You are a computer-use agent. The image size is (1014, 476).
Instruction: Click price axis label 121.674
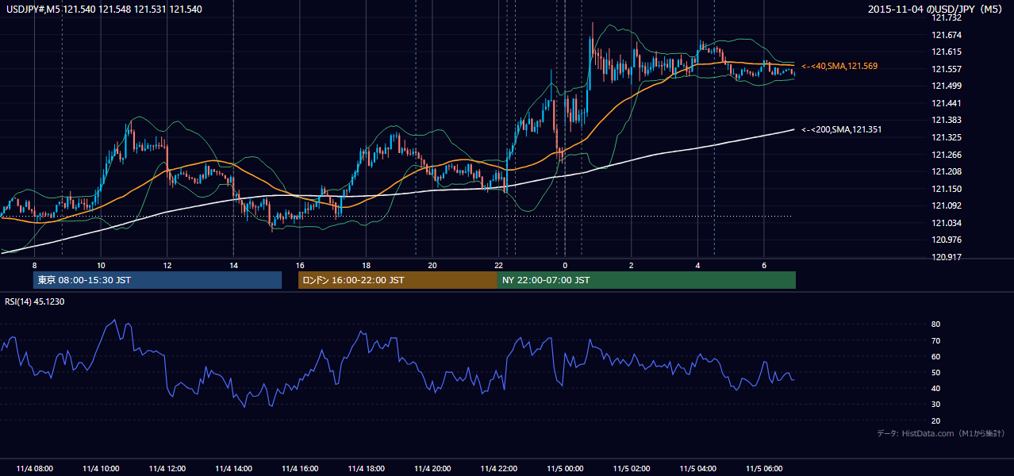(x=947, y=35)
